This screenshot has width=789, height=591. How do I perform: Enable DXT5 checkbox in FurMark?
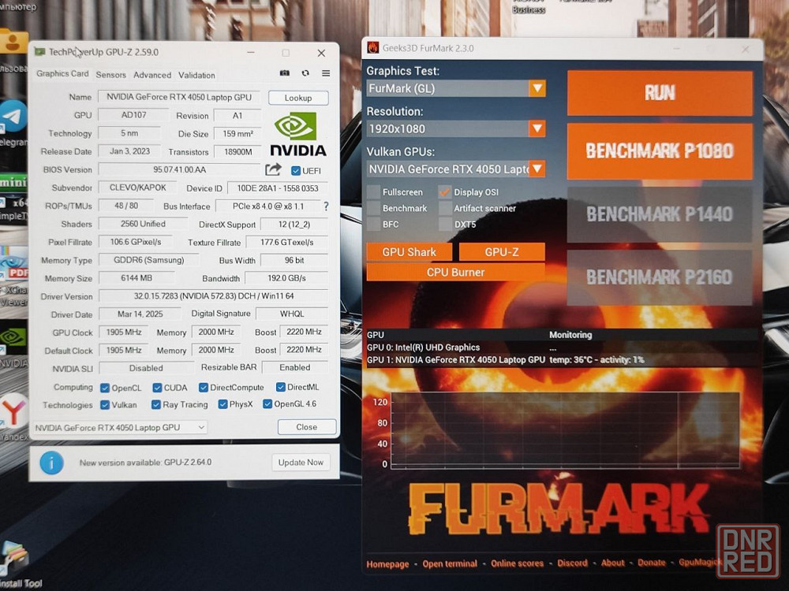pyautogui.click(x=445, y=224)
